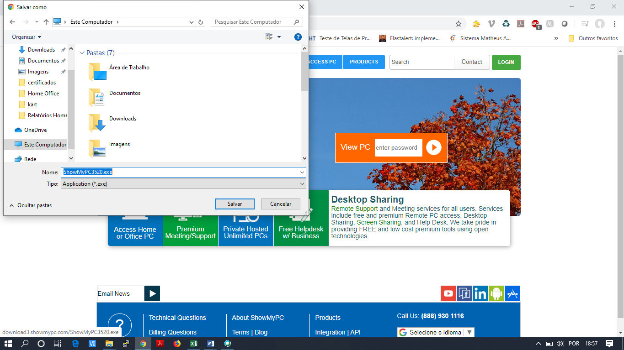Open the ShowMyPC YouTube icon
This screenshot has height=350, width=624.
click(448, 293)
